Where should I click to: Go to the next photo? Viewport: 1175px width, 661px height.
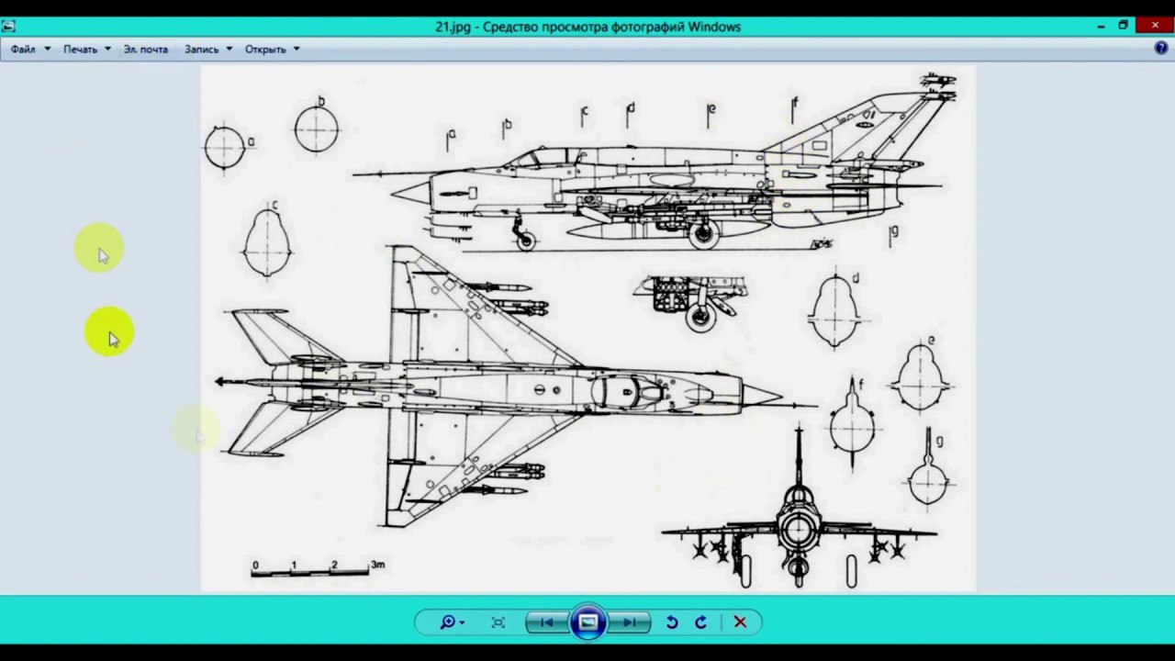pyautogui.click(x=629, y=622)
